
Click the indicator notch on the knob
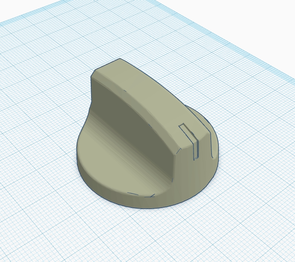pos(189,142)
